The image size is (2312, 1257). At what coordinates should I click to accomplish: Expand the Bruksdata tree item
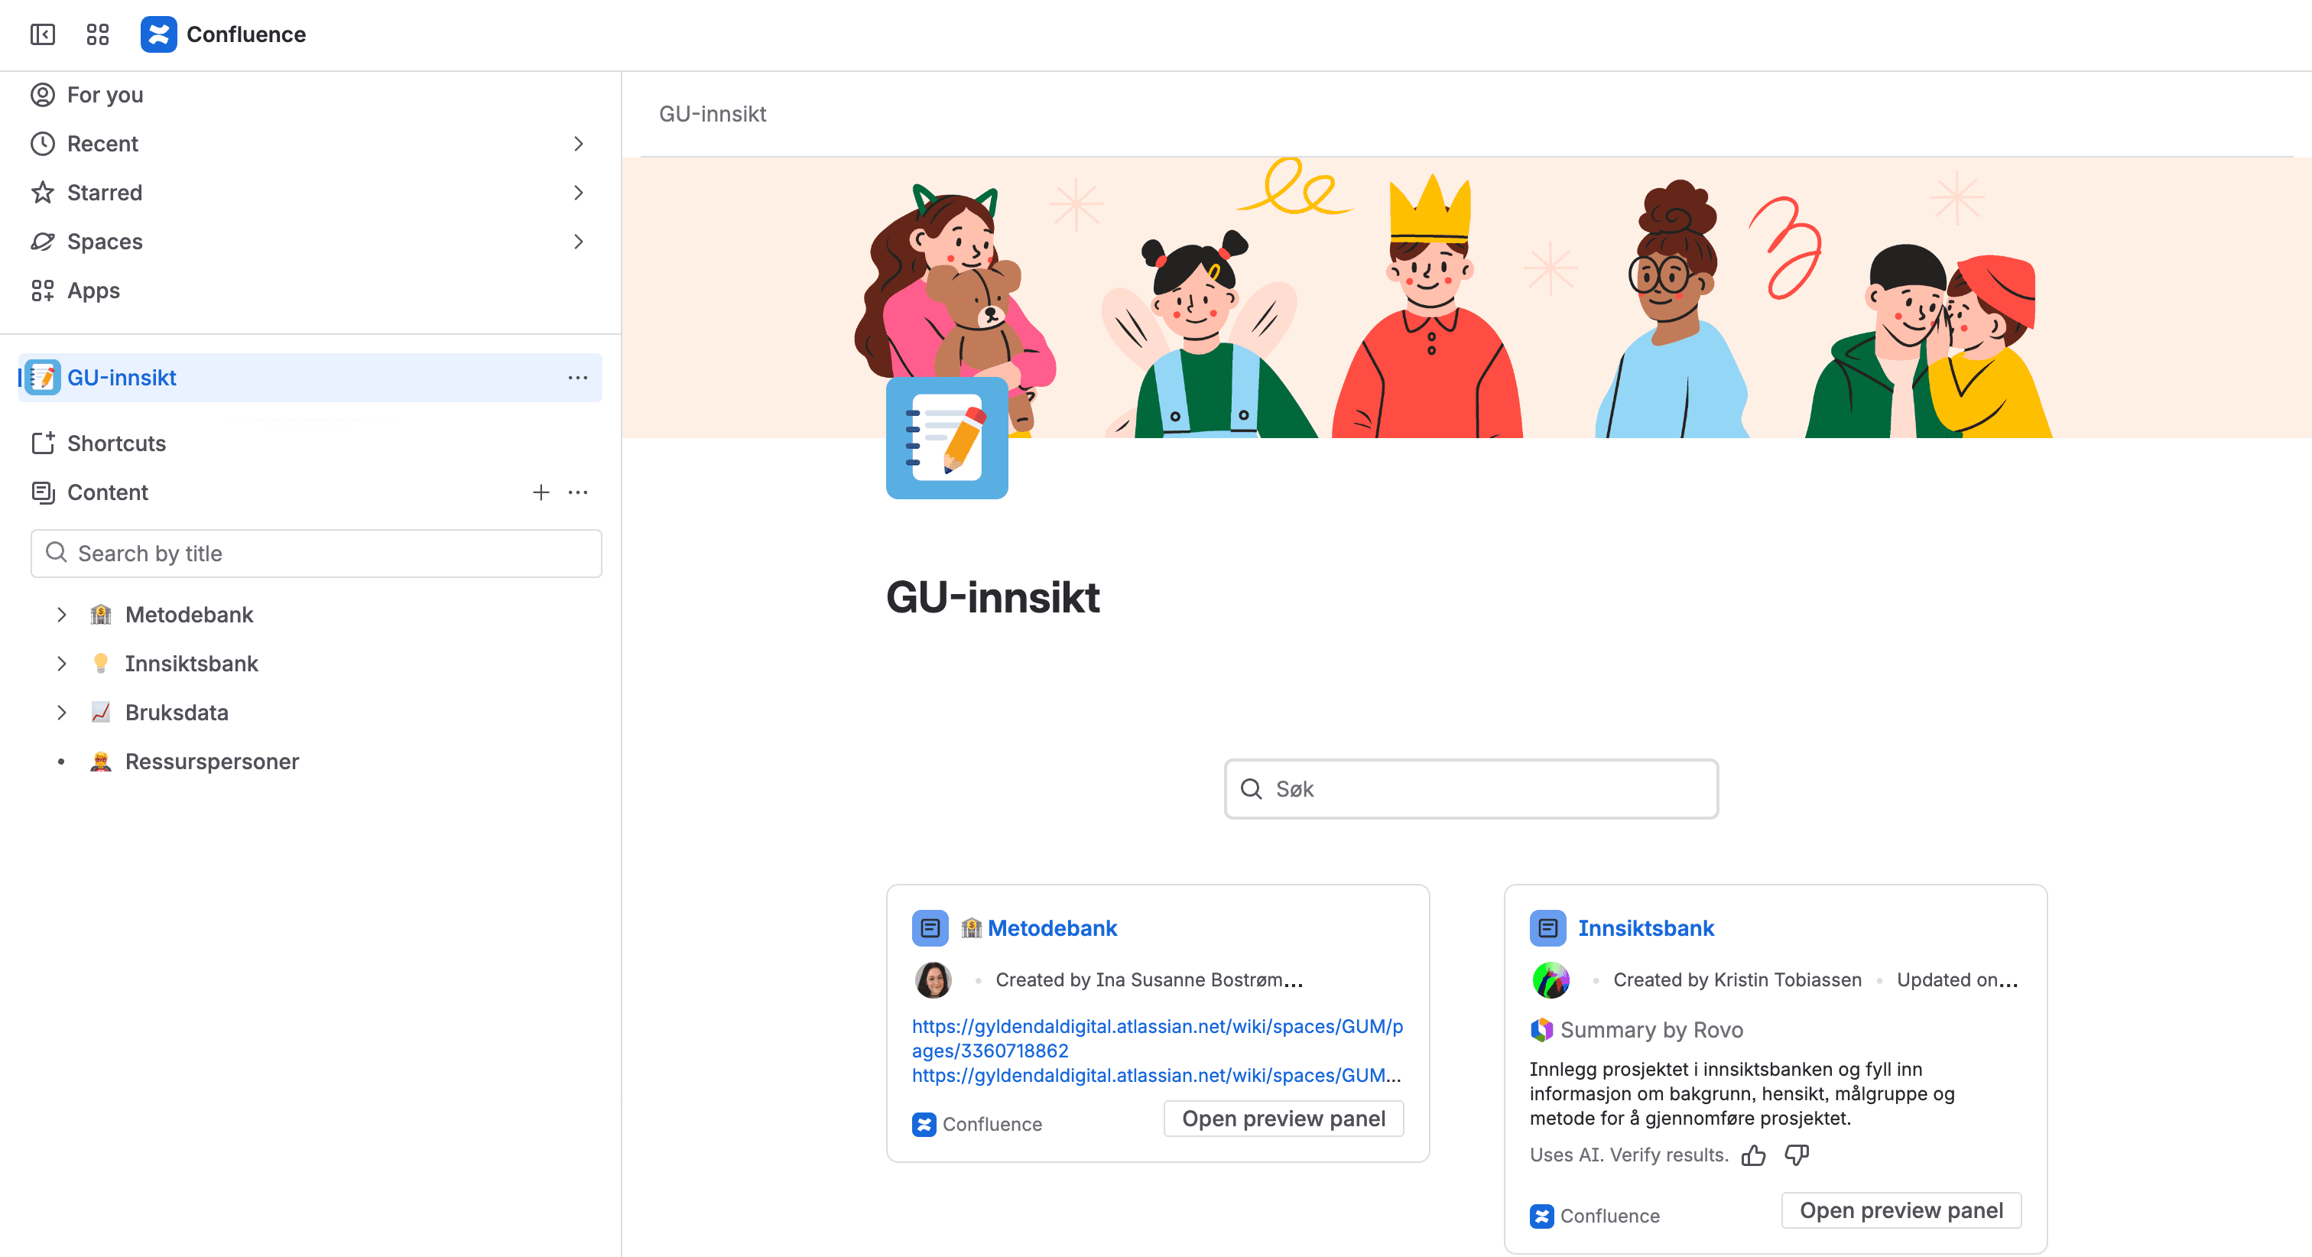point(61,713)
